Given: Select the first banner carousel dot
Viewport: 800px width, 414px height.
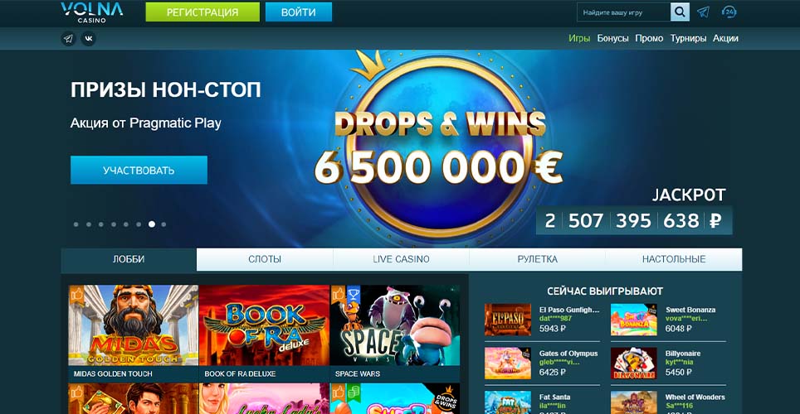Looking at the screenshot, I should pos(76,224).
